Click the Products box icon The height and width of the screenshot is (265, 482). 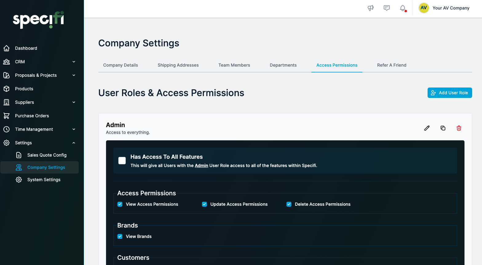pyautogui.click(x=6, y=89)
